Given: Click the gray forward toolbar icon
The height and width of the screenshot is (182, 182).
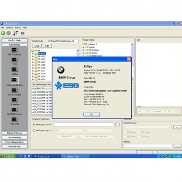Looking at the screenshot, I should (x=8, y=33).
